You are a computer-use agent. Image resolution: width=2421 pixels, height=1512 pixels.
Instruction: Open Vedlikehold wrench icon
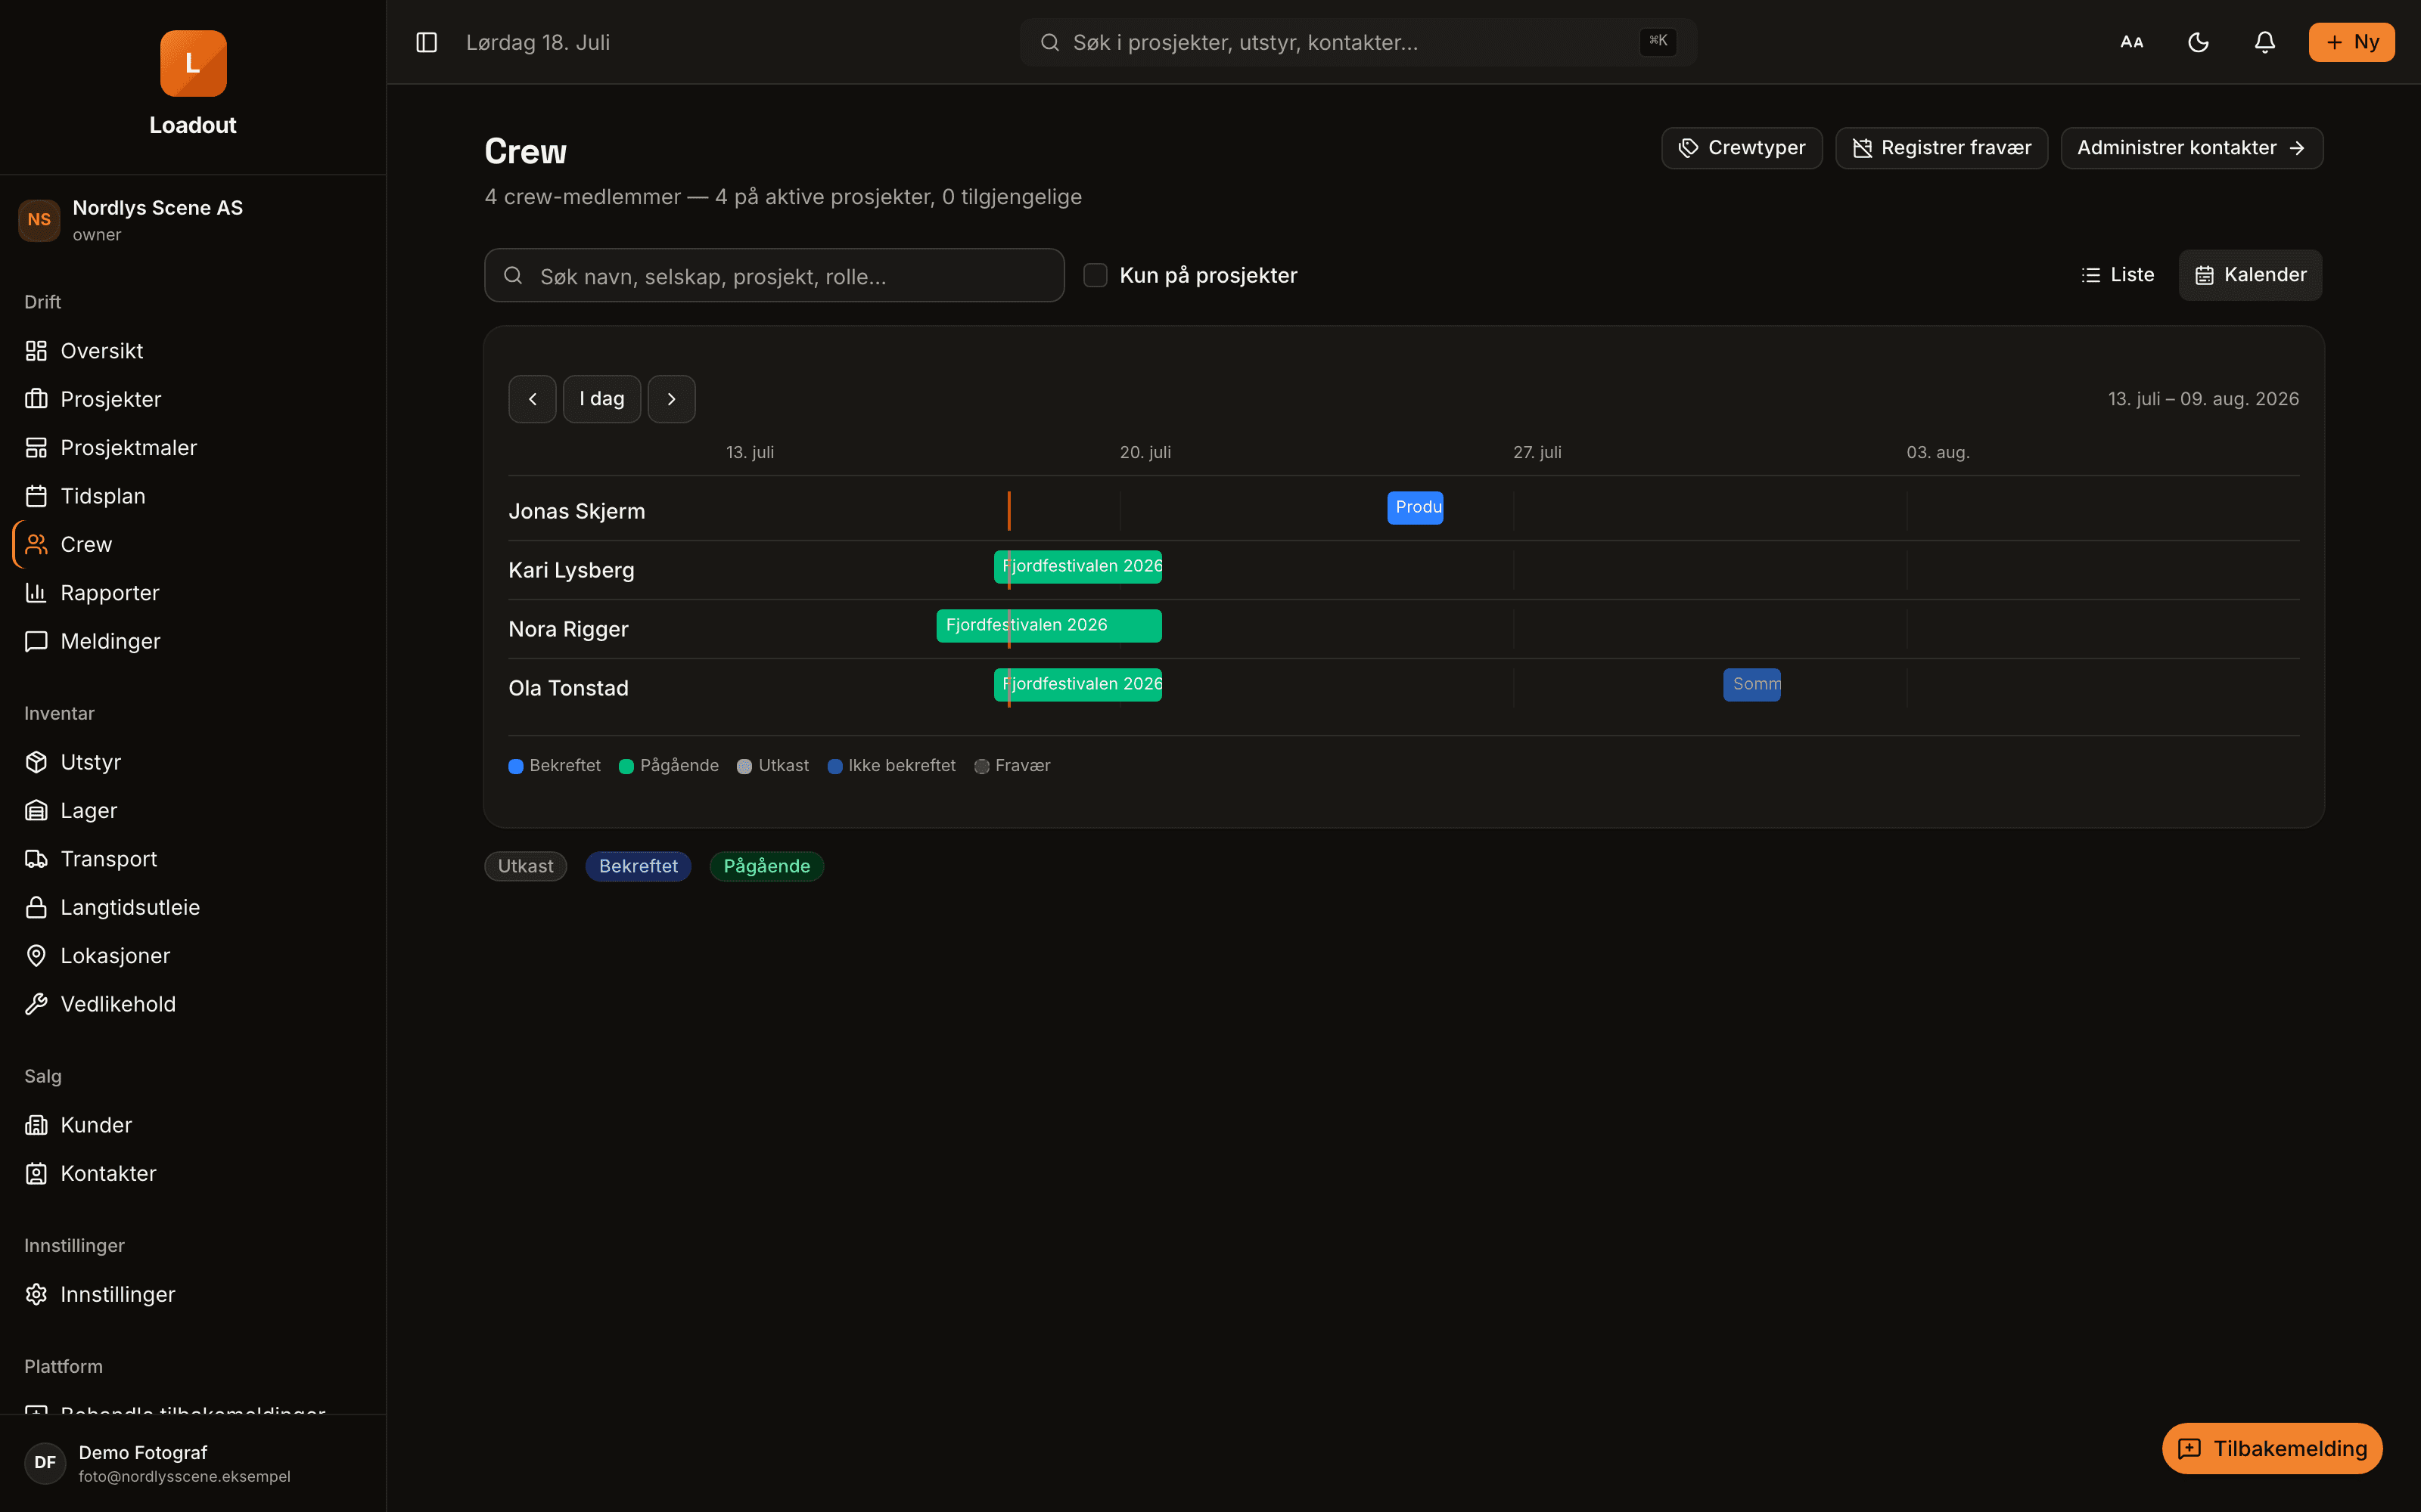point(36,1004)
